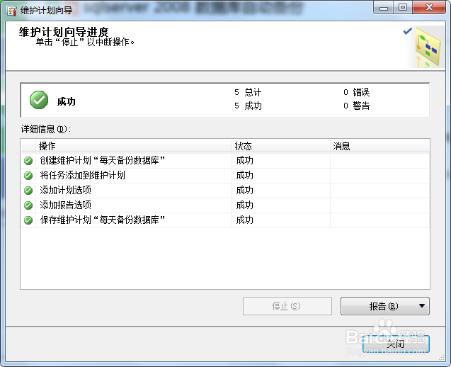Click the large green success checkmark icon
This screenshot has width=451, height=367.
pyautogui.click(x=39, y=100)
